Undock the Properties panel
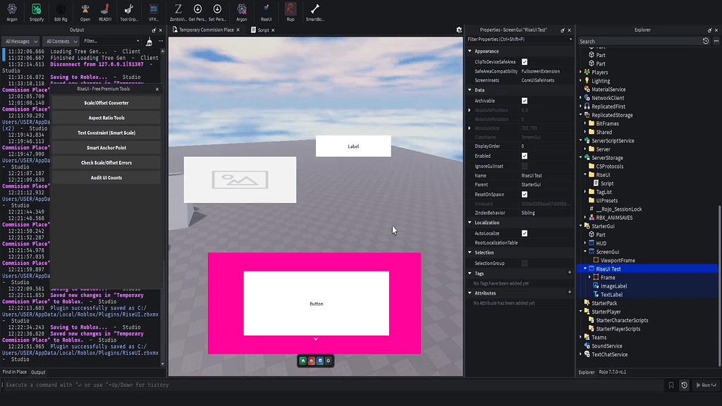Image resolution: width=722 pixels, height=406 pixels. click(x=563, y=30)
